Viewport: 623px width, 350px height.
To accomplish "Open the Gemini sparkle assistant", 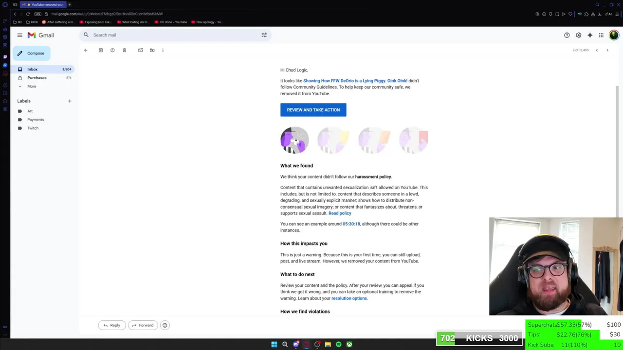I will pyautogui.click(x=590, y=35).
